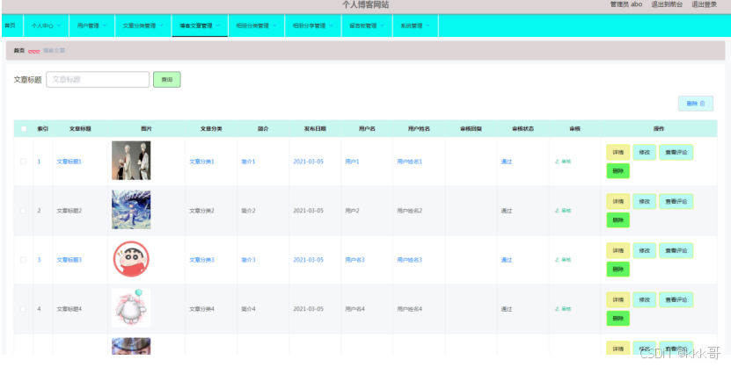Click the 审核 edit icon in the 文章标题4 row
Image resolution: width=731 pixels, height=367 pixels.
pyautogui.click(x=557, y=309)
